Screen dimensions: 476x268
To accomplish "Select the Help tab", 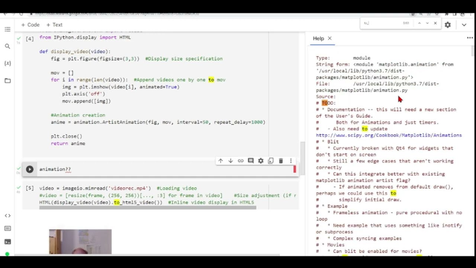I will point(318,38).
